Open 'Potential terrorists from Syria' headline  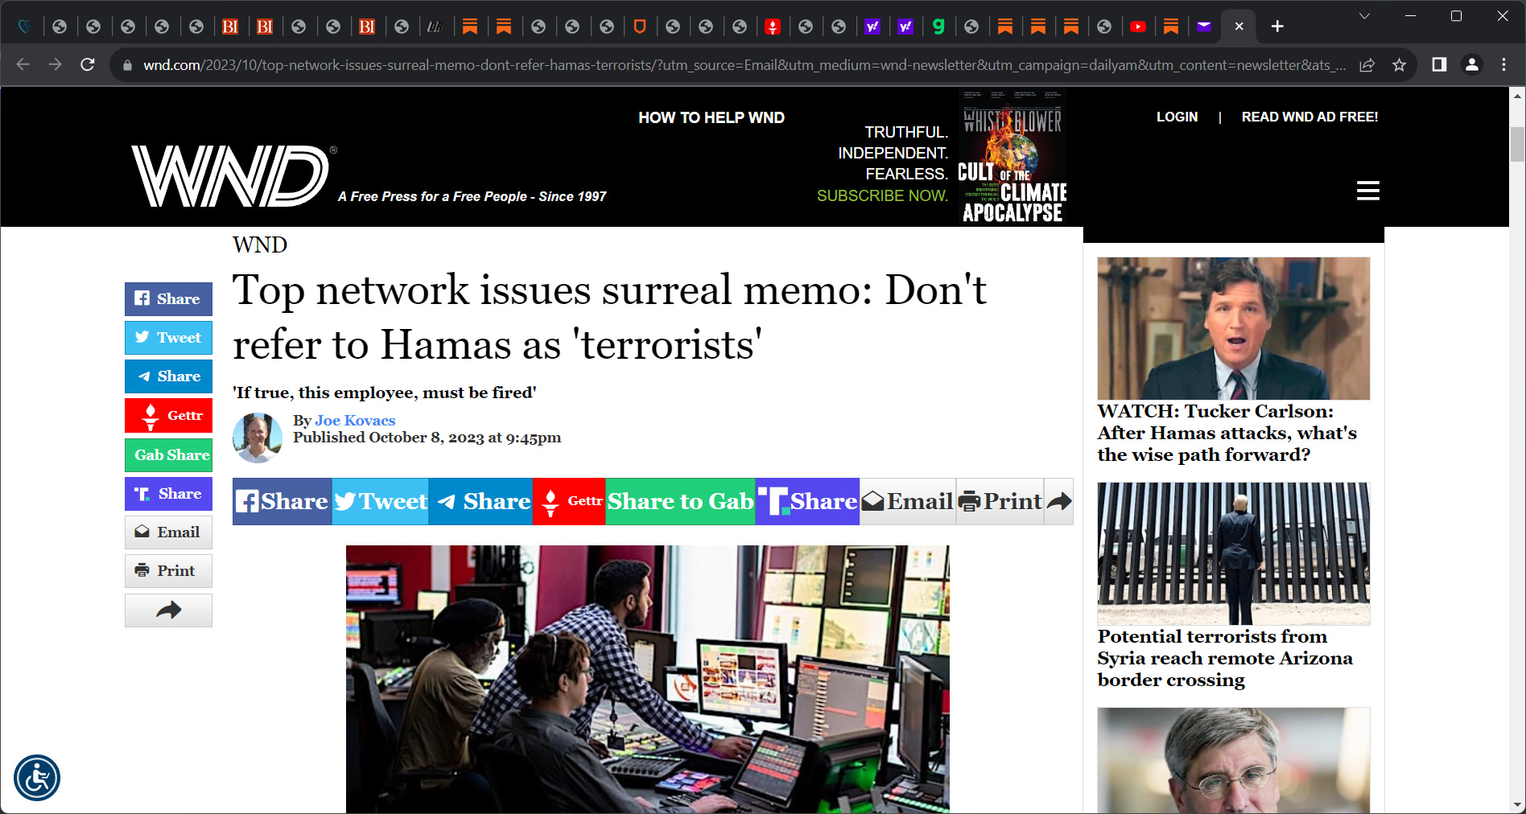(x=1225, y=658)
